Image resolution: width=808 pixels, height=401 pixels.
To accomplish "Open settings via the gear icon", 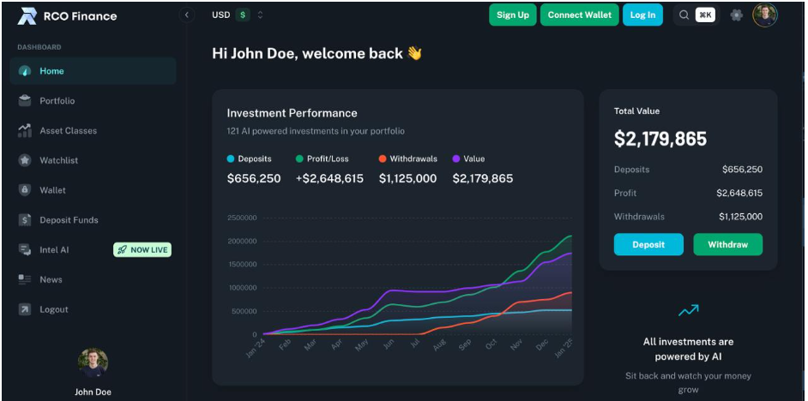I will (x=736, y=15).
